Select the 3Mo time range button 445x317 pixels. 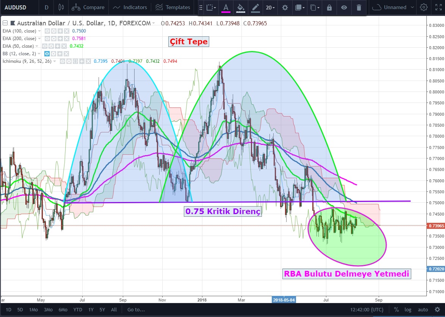coord(48,309)
